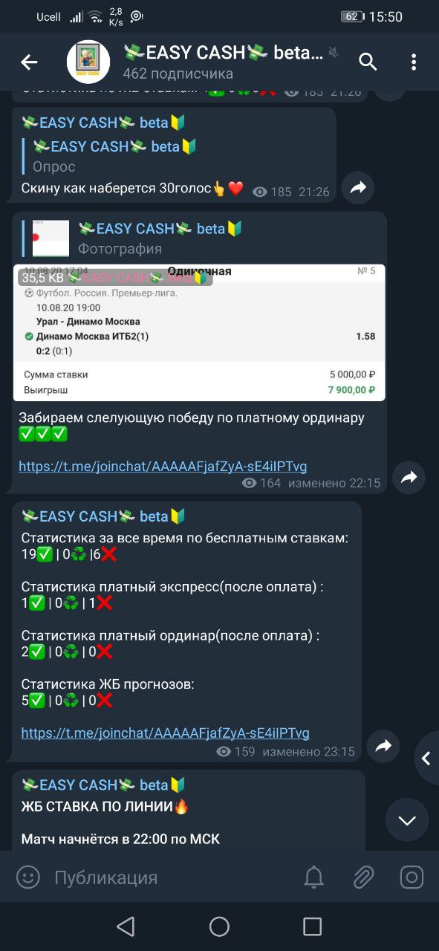Expand the side chevron panel

[426, 759]
